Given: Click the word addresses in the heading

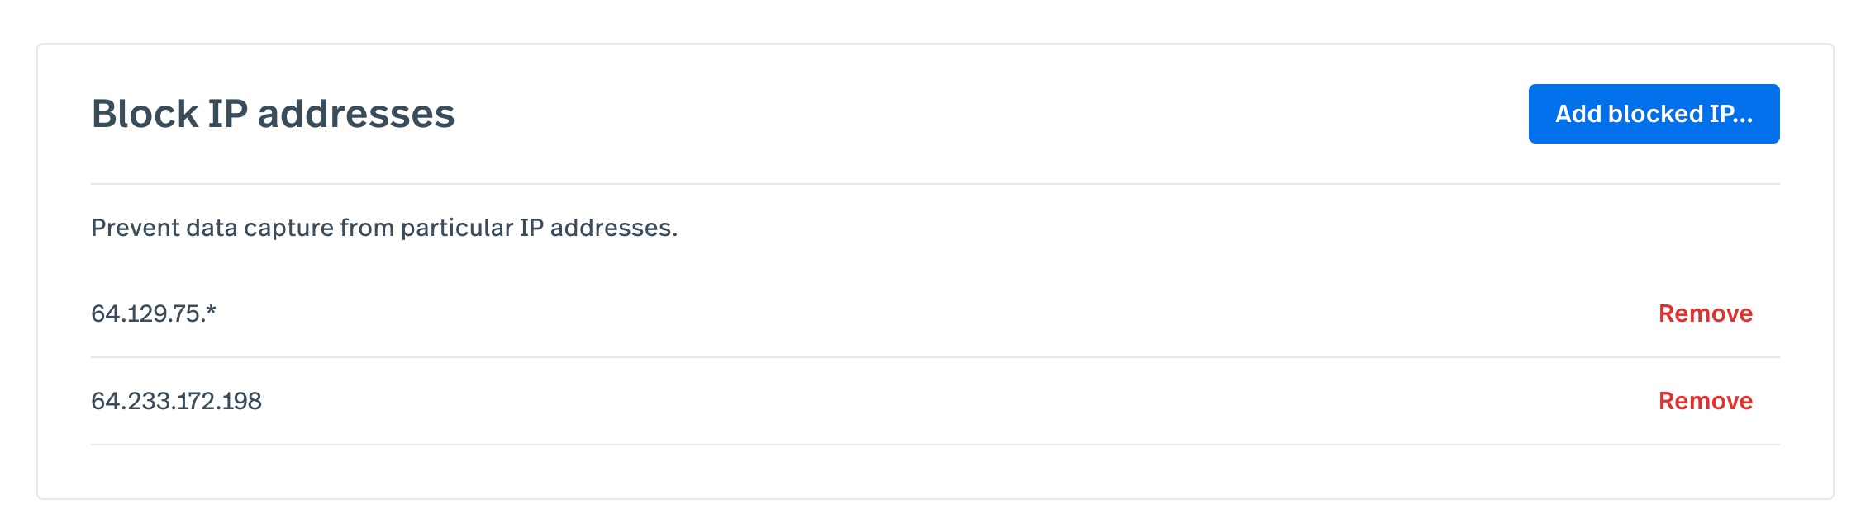Looking at the screenshot, I should point(356,114).
